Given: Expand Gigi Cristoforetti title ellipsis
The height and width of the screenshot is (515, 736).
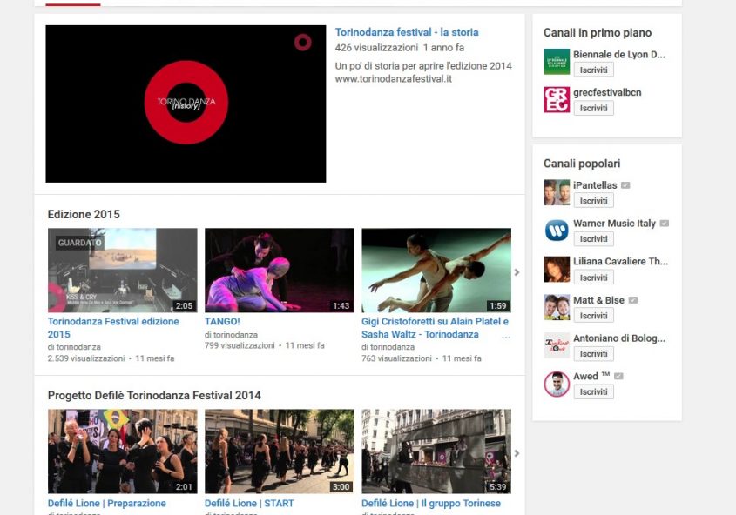Looking at the screenshot, I should coord(505,336).
